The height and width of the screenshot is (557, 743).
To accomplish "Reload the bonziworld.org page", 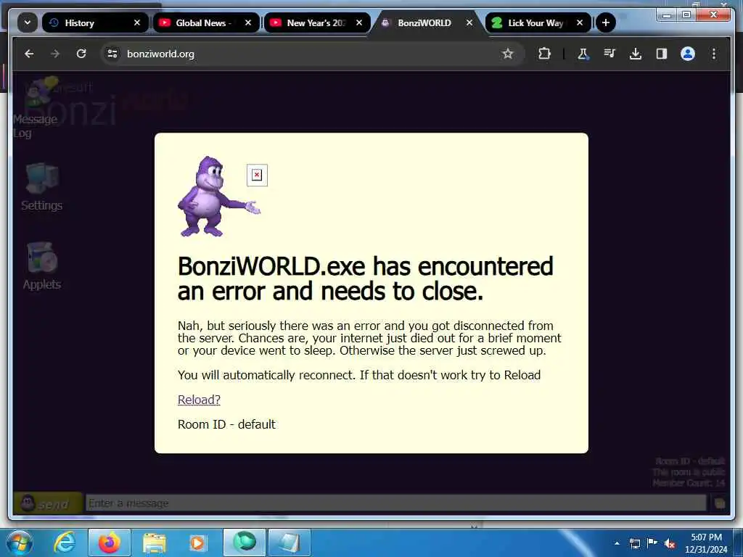I will coord(81,54).
